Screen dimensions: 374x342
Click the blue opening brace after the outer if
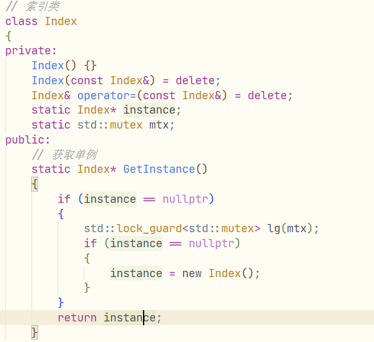pyautogui.click(x=61, y=213)
